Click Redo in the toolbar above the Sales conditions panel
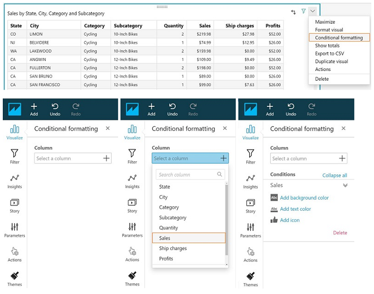 tap(311, 110)
